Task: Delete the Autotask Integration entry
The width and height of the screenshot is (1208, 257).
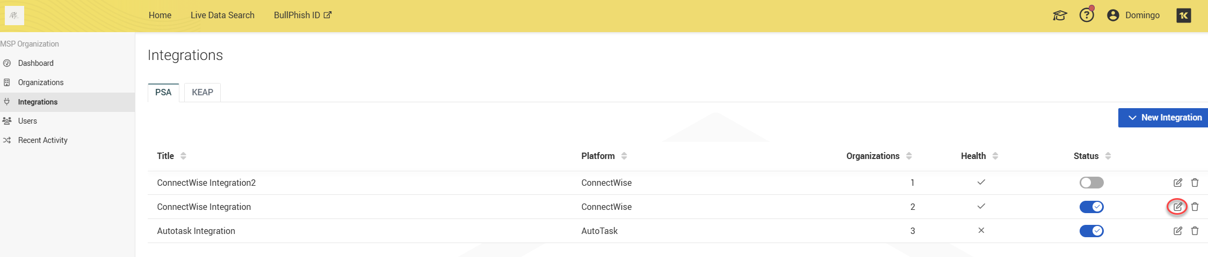Action: [x=1195, y=231]
